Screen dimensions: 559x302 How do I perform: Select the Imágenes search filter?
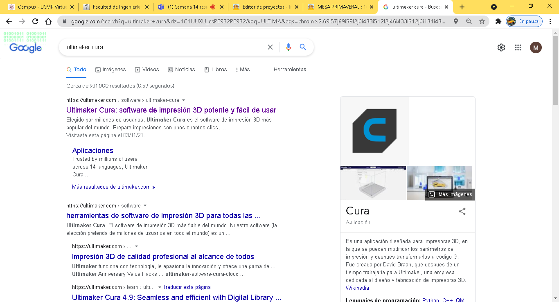(110, 70)
